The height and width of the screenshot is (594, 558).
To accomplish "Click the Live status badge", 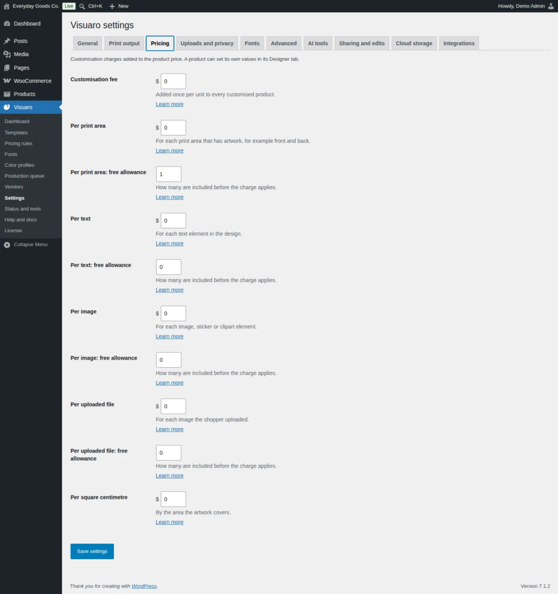I will click(69, 6).
